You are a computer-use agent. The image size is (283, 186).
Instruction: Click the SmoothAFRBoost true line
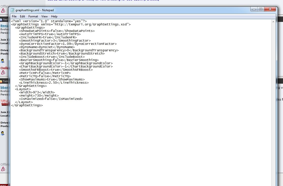(56, 70)
